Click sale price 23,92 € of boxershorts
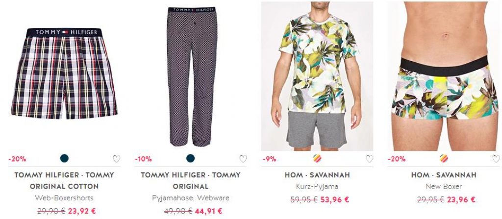The height and width of the screenshot is (219, 502). (x=81, y=211)
